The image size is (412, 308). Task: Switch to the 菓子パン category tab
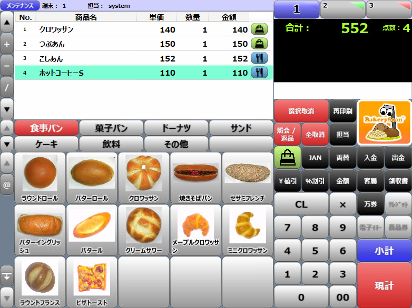tap(111, 128)
